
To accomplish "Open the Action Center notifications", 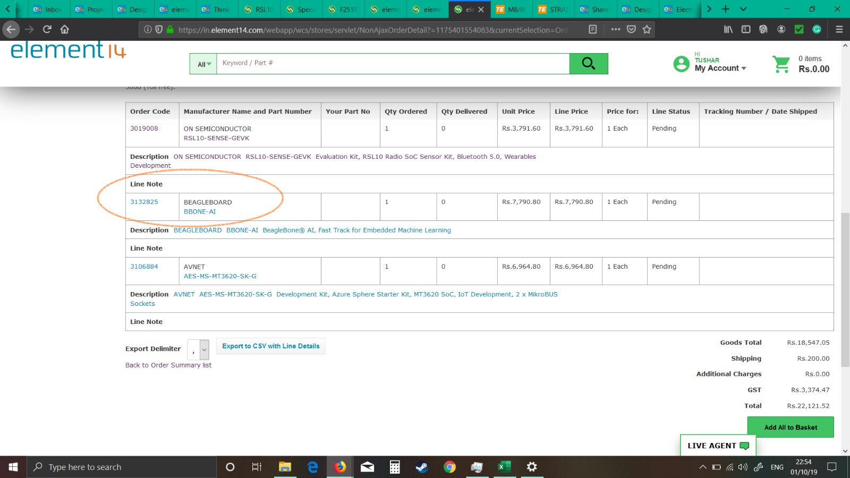I will [x=832, y=467].
